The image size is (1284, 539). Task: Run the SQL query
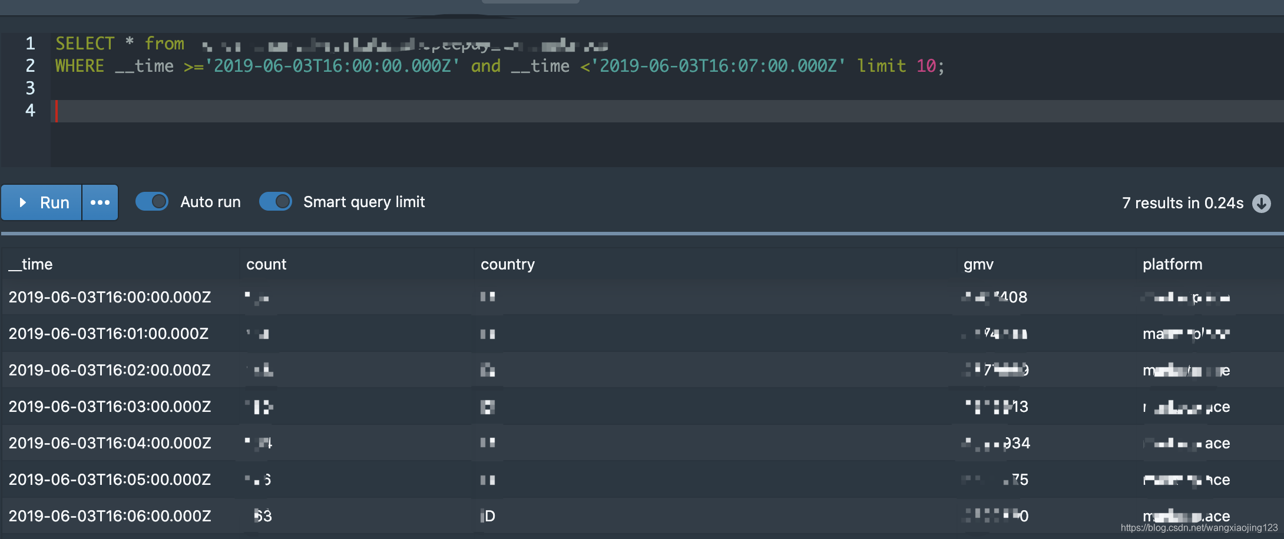[x=42, y=202]
